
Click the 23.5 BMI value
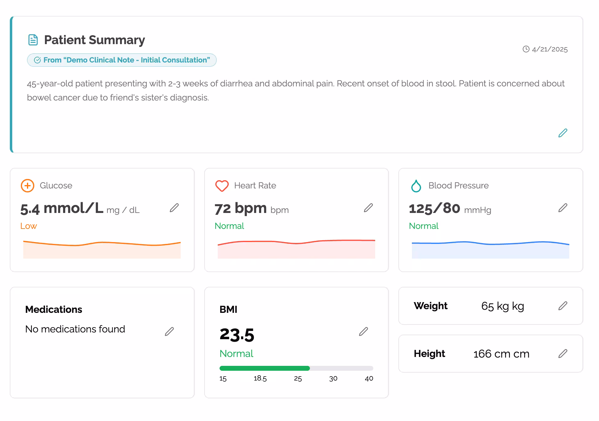(237, 335)
